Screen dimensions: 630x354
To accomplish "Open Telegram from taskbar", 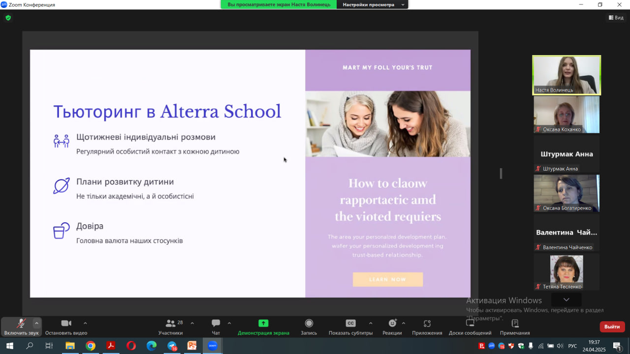I will [172, 346].
